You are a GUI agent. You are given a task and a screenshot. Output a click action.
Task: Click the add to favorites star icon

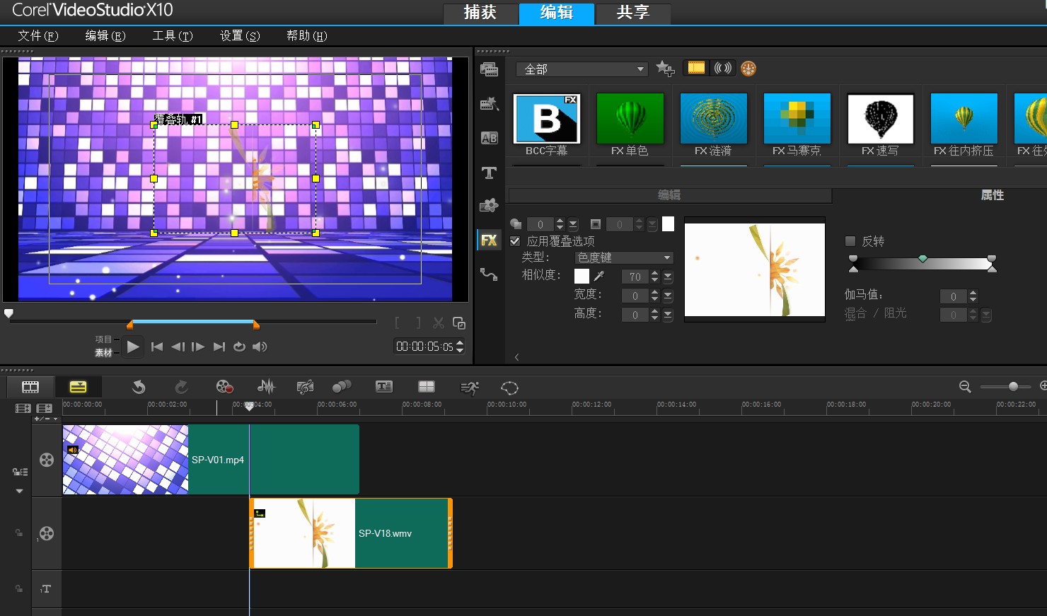pos(665,68)
